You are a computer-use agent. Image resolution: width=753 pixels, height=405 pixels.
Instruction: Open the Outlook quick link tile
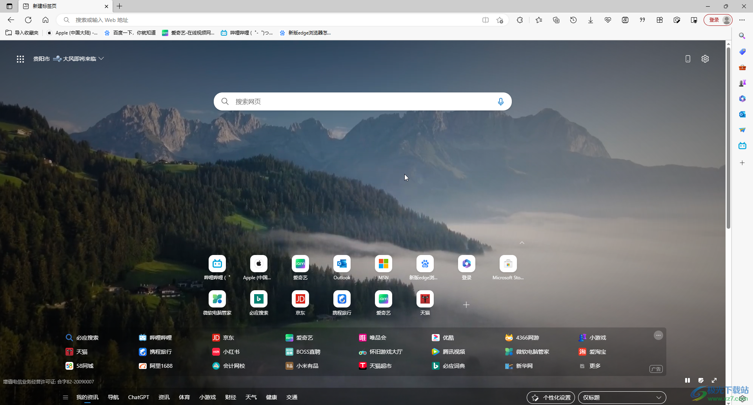point(342,264)
